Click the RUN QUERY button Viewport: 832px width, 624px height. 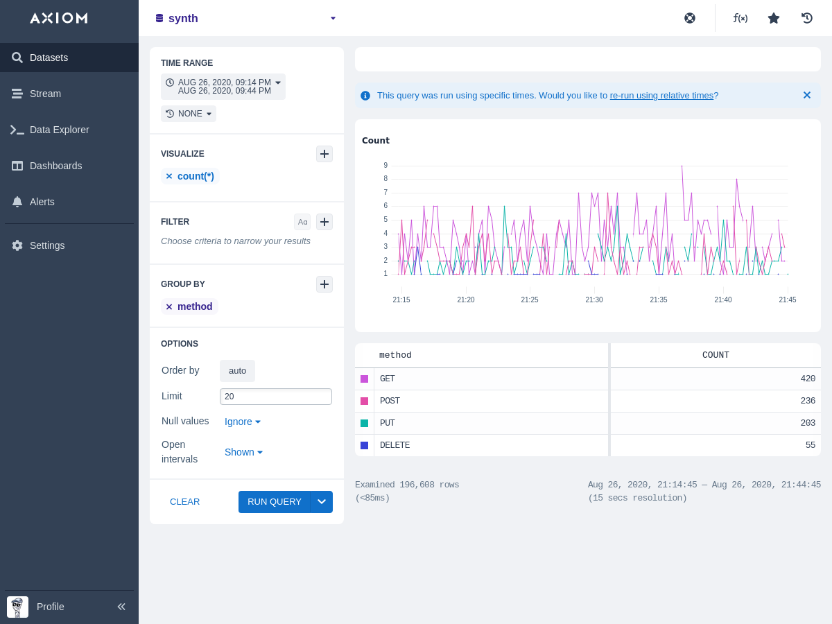coord(274,502)
